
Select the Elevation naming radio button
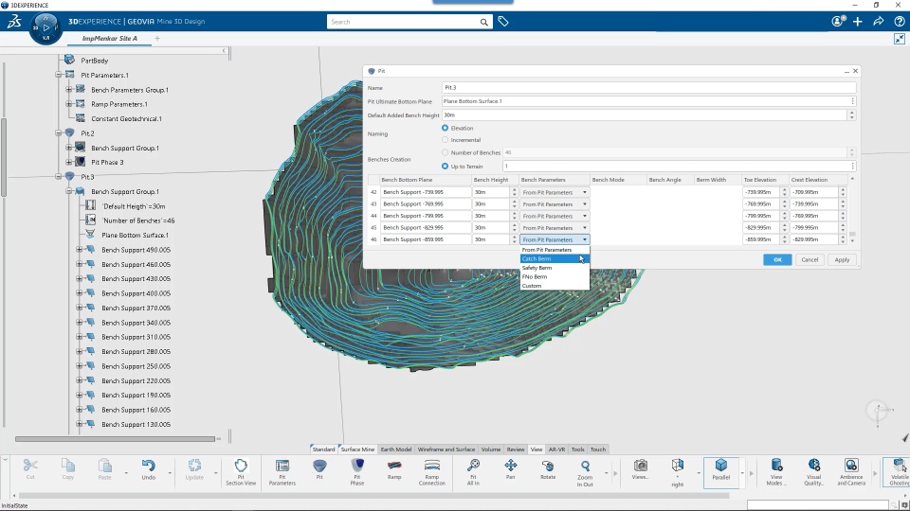446,128
